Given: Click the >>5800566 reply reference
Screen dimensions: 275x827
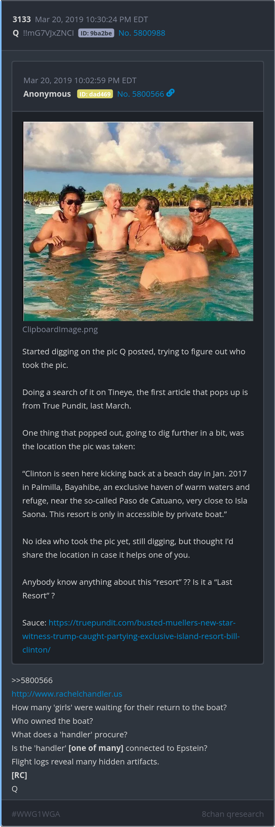Looking at the screenshot, I should 32,680.
